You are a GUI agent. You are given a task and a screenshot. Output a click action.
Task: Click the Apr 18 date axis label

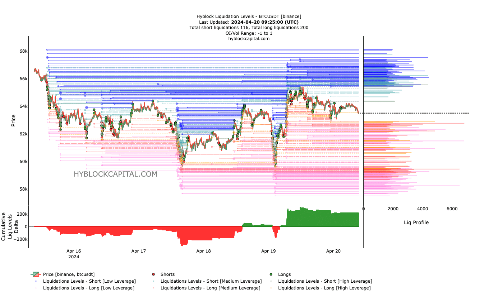pyautogui.click(x=203, y=251)
